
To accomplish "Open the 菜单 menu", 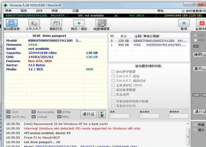I will 8,11.
